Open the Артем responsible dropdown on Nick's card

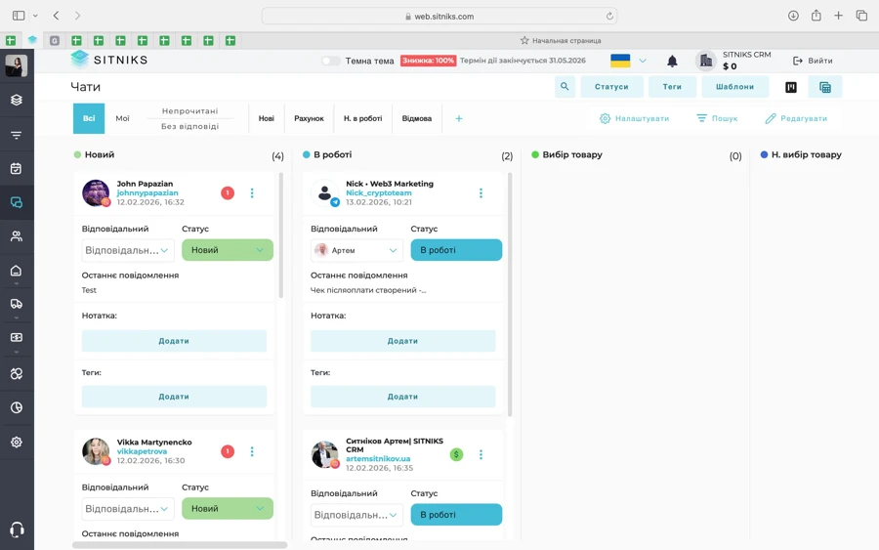pos(356,250)
